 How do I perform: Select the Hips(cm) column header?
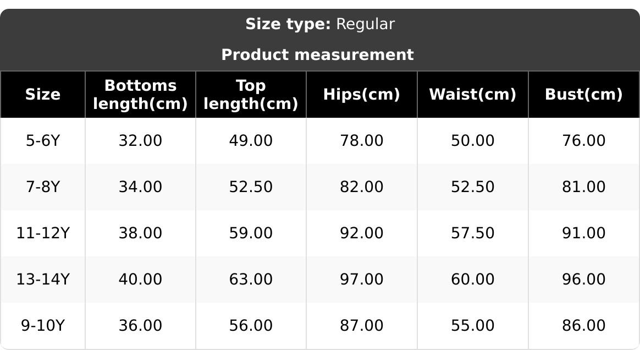pyautogui.click(x=361, y=95)
